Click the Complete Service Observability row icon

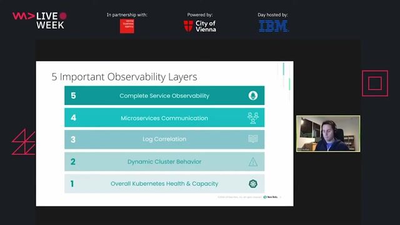(253, 96)
